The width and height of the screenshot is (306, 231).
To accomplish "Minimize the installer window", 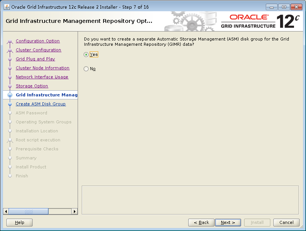I will coord(271,7).
